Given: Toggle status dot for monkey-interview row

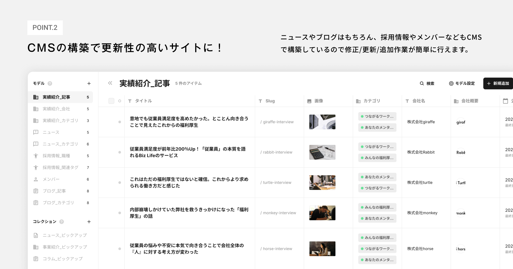Looking at the screenshot, I should click(120, 213).
